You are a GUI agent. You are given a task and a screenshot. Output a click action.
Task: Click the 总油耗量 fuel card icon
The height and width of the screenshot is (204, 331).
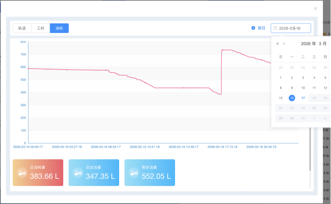[x=22, y=173]
